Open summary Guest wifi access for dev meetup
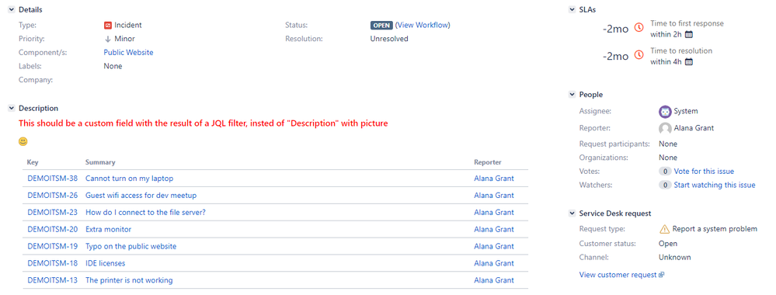This screenshot has height=295, width=776. (x=141, y=196)
